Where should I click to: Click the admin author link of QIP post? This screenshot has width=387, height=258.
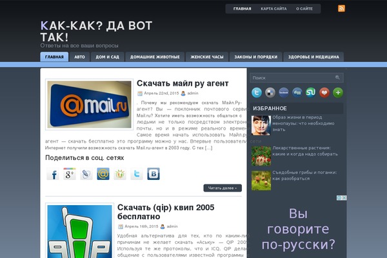172,226
